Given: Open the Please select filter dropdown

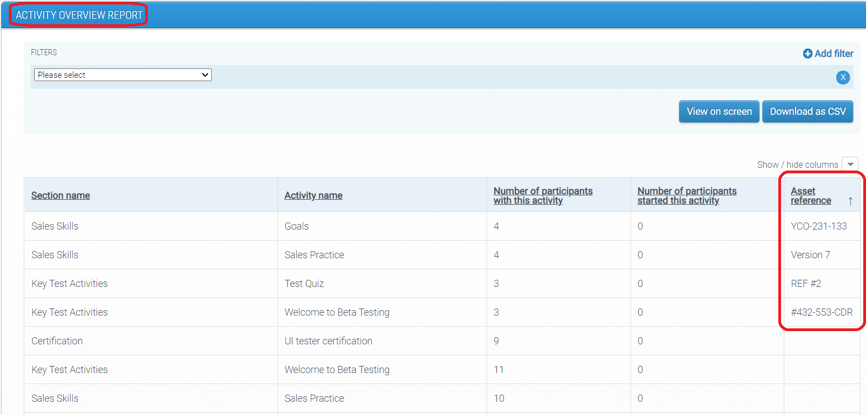Looking at the screenshot, I should (x=122, y=75).
